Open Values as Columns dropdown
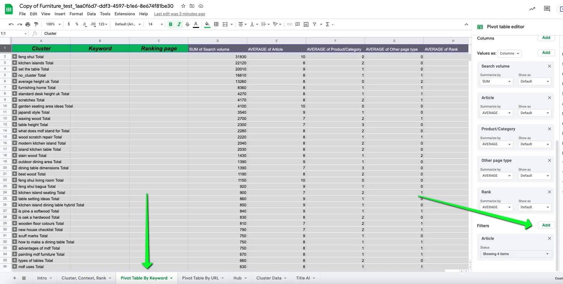The image size is (563, 284). [509, 54]
